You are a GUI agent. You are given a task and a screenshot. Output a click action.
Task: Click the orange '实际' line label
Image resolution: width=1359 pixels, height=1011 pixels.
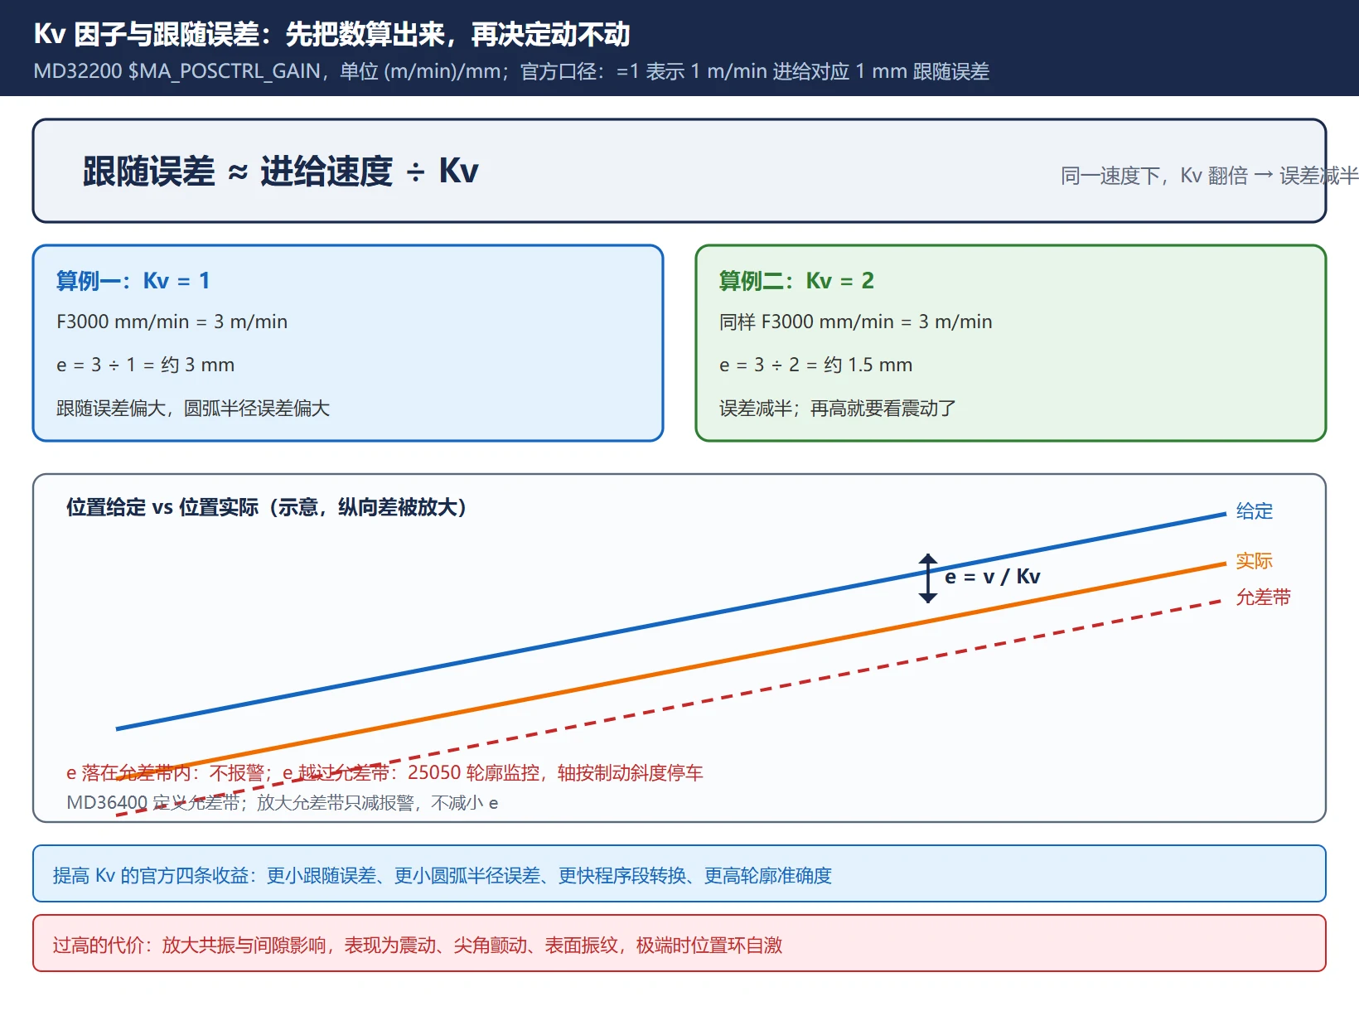tap(1254, 561)
